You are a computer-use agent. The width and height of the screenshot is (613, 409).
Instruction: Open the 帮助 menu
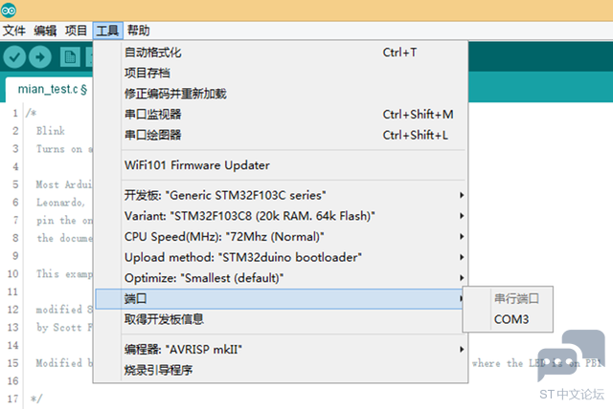[138, 31]
